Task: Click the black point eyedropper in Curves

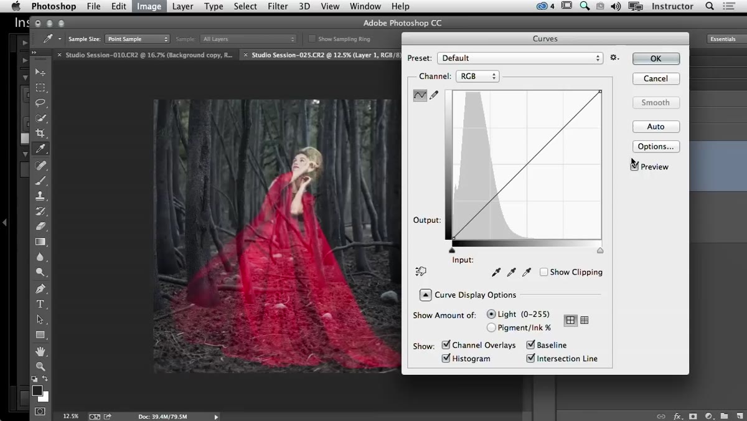Action: point(496,272)
